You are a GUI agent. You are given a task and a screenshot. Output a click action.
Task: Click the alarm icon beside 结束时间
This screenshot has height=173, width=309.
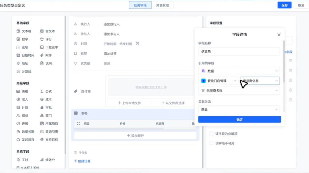point(137,44)
